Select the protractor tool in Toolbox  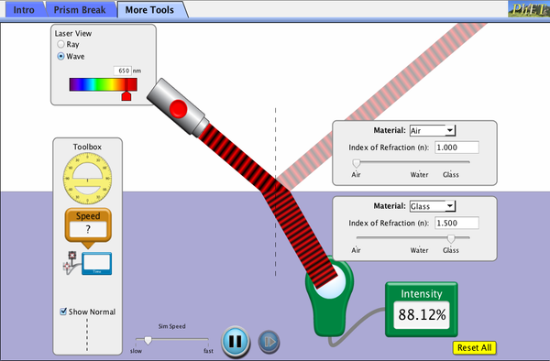(x=87, y=178)
